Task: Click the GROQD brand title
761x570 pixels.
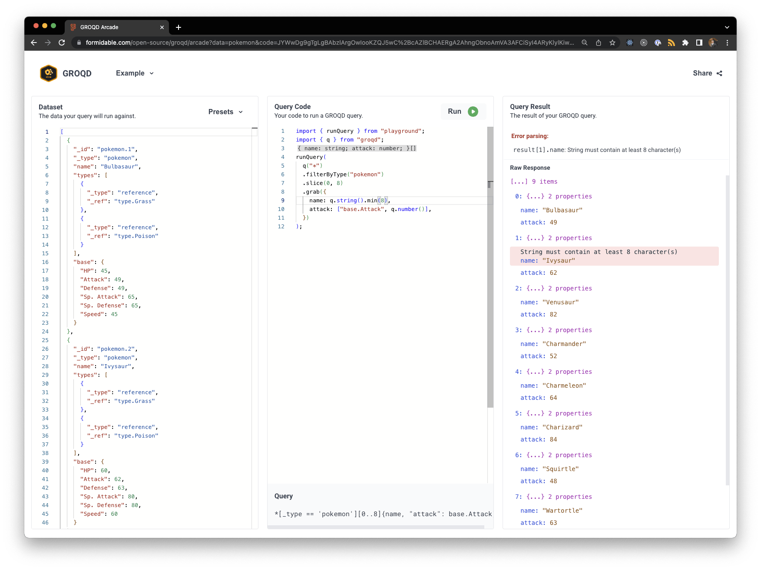Action: click(x=77, y=73)
